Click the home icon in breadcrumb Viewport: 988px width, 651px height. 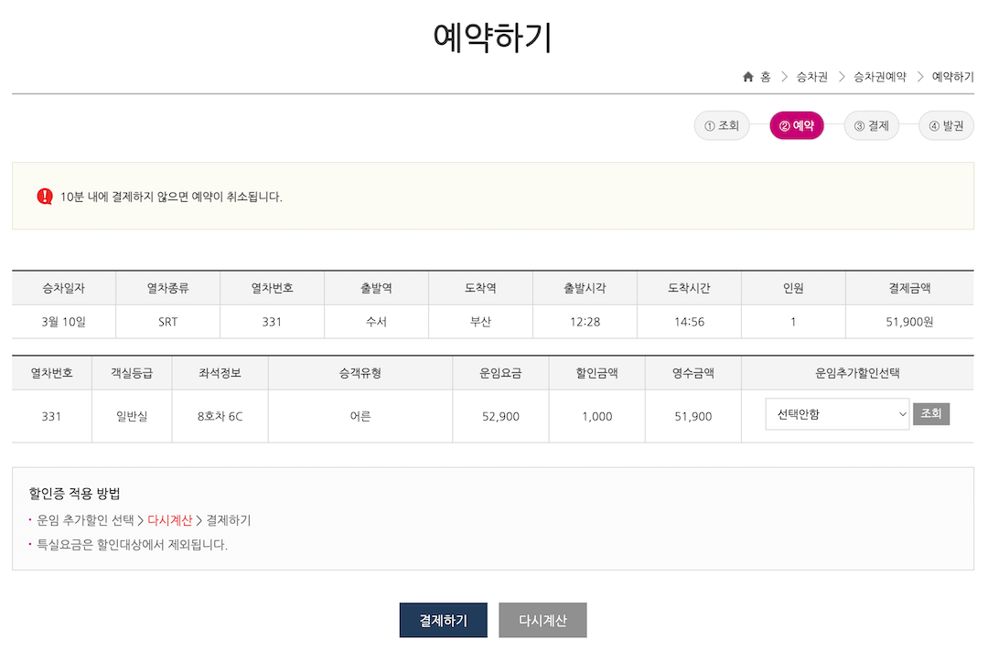click(x=748, y=77)
